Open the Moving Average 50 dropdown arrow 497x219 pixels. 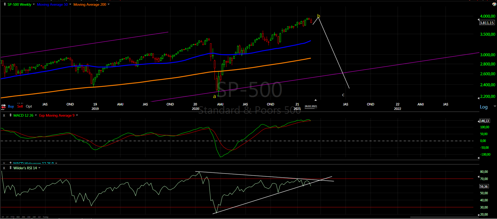[x=70, y=4]
